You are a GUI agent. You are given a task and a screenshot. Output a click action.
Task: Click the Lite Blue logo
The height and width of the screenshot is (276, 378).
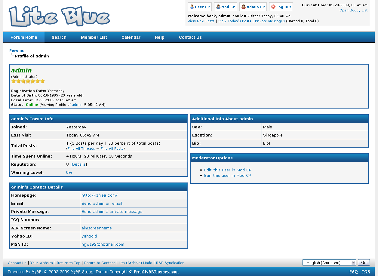coord(59,16)
